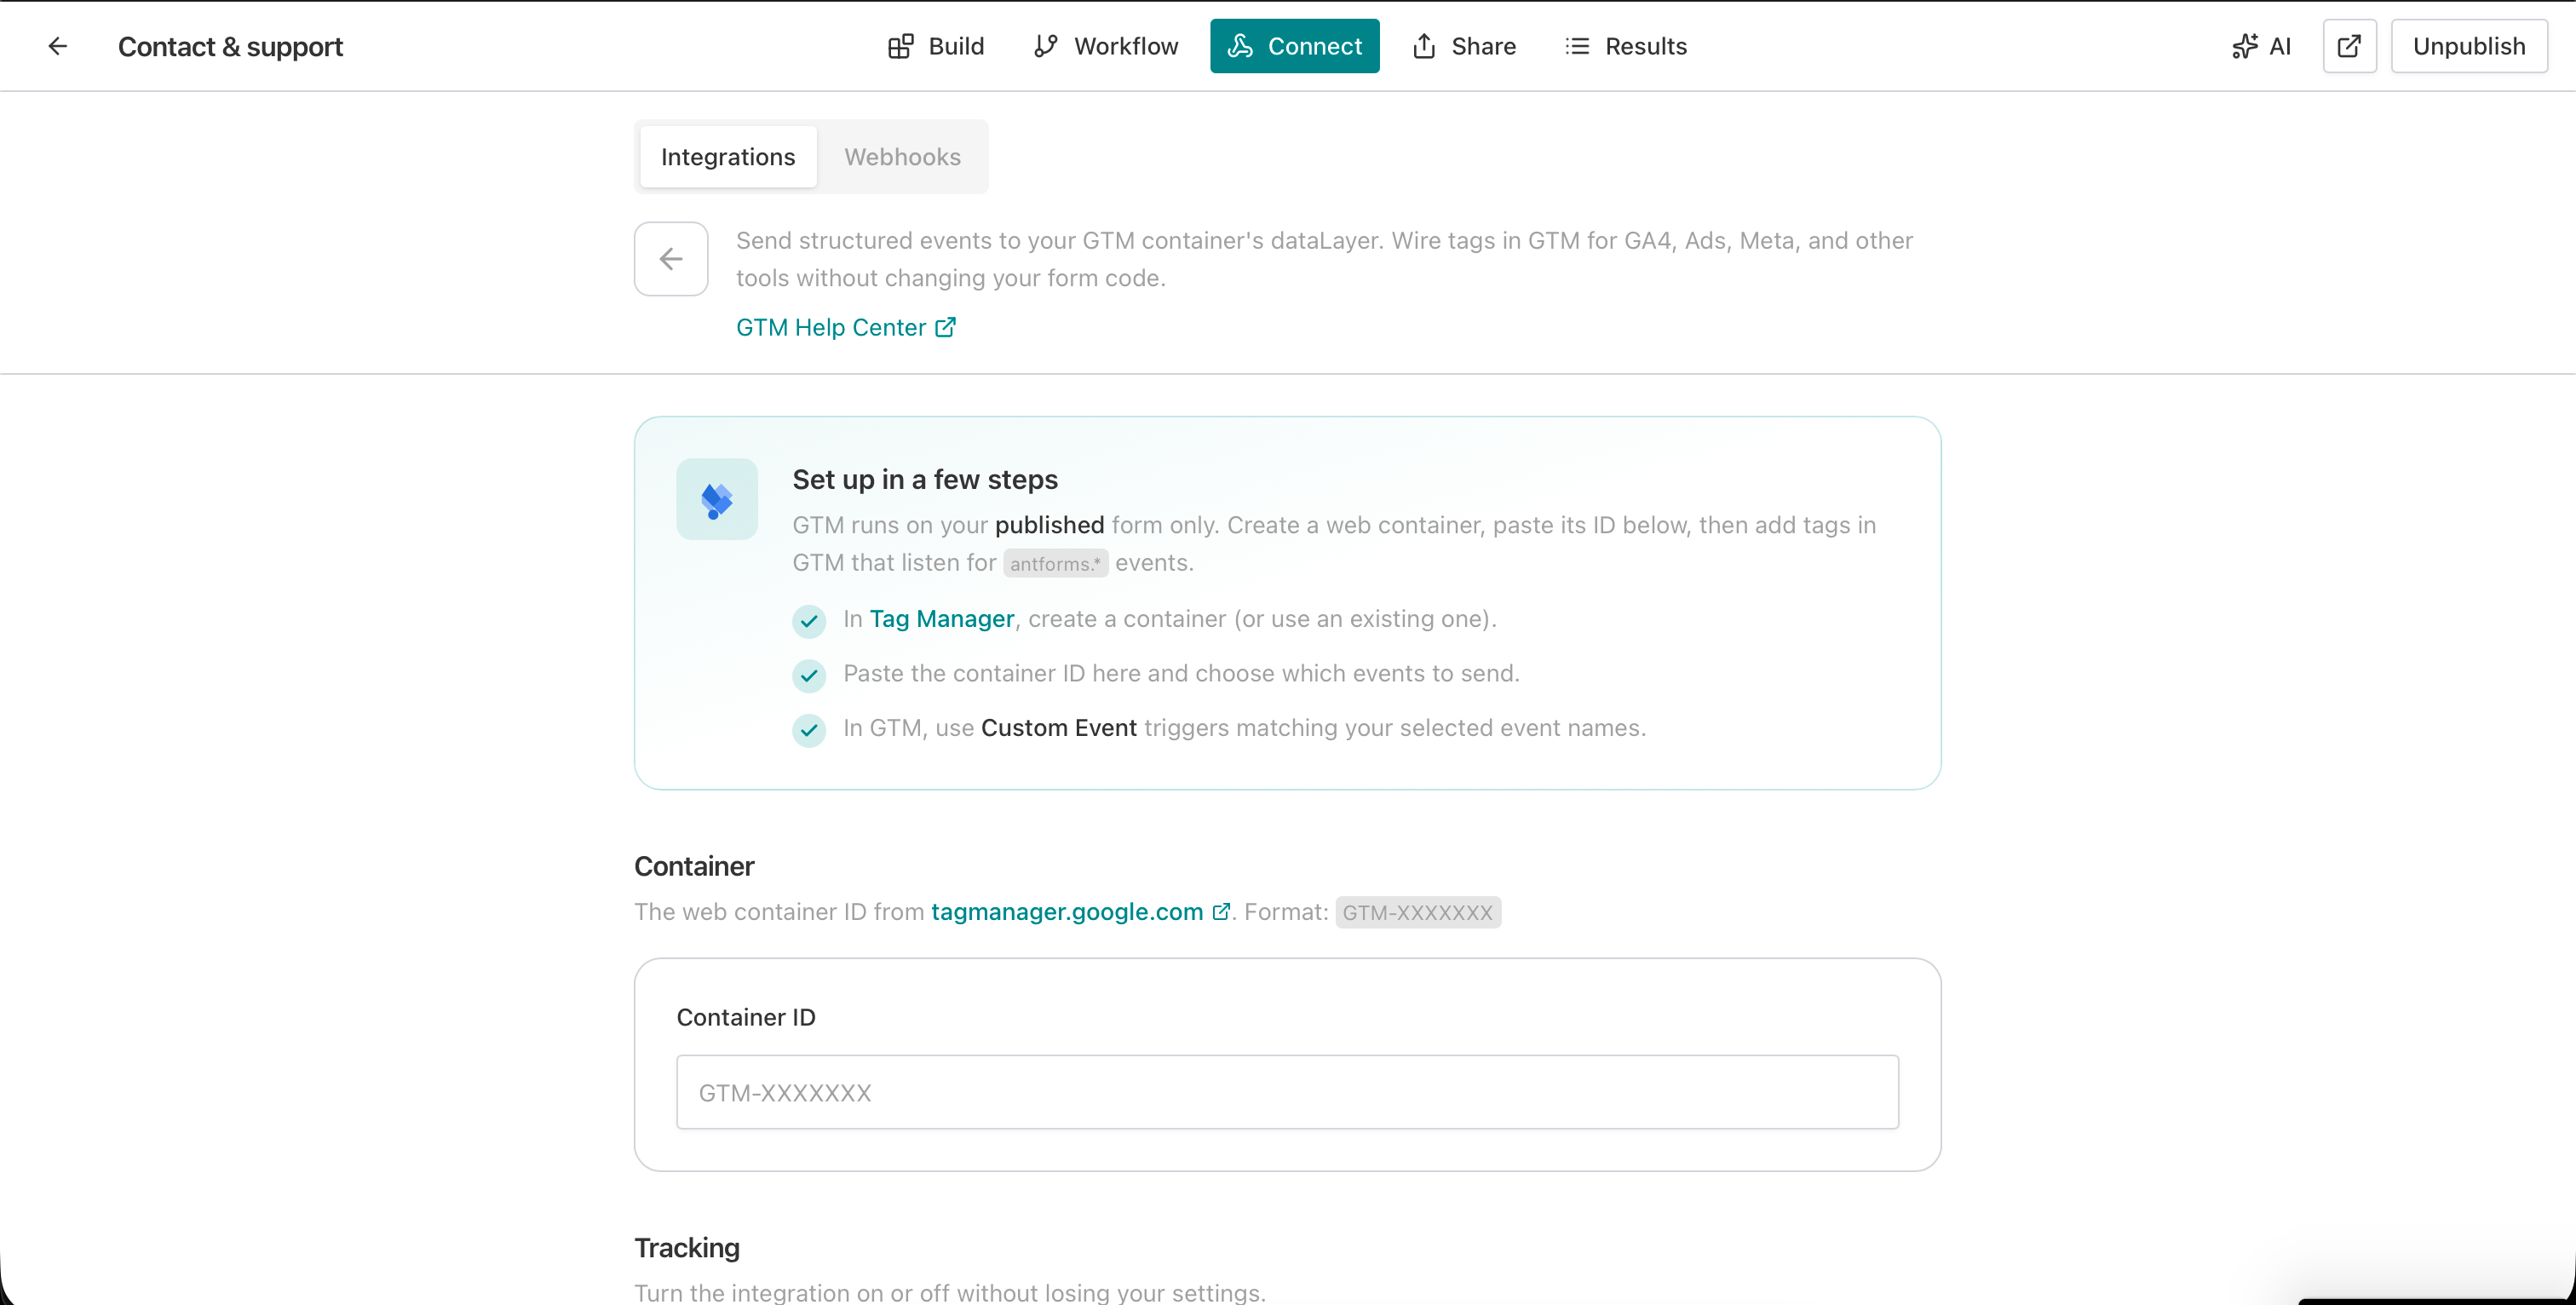Viewport: 2576px width, 1305px height.
Task: Click the Unpublish button
Action: (2469, 46)
